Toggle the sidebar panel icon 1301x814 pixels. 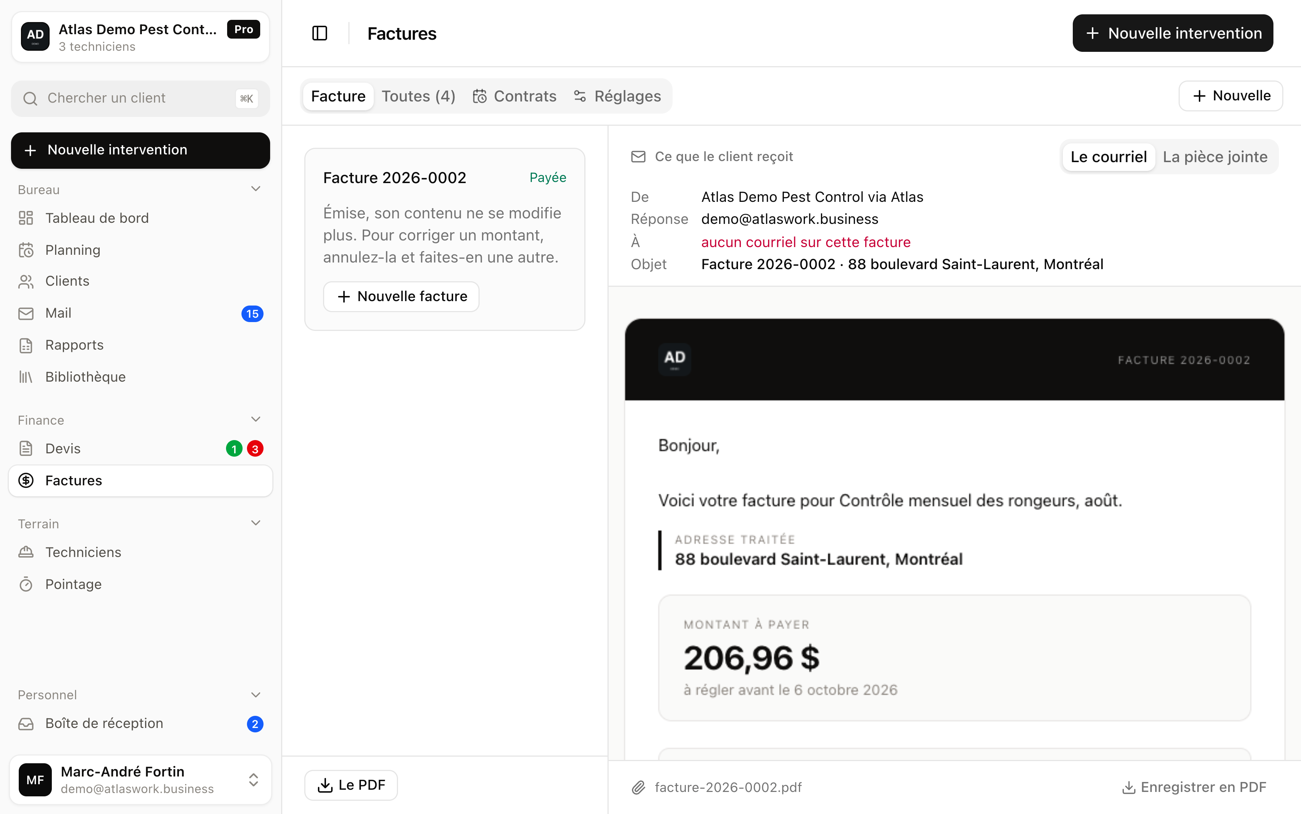(x=320, y=33)
